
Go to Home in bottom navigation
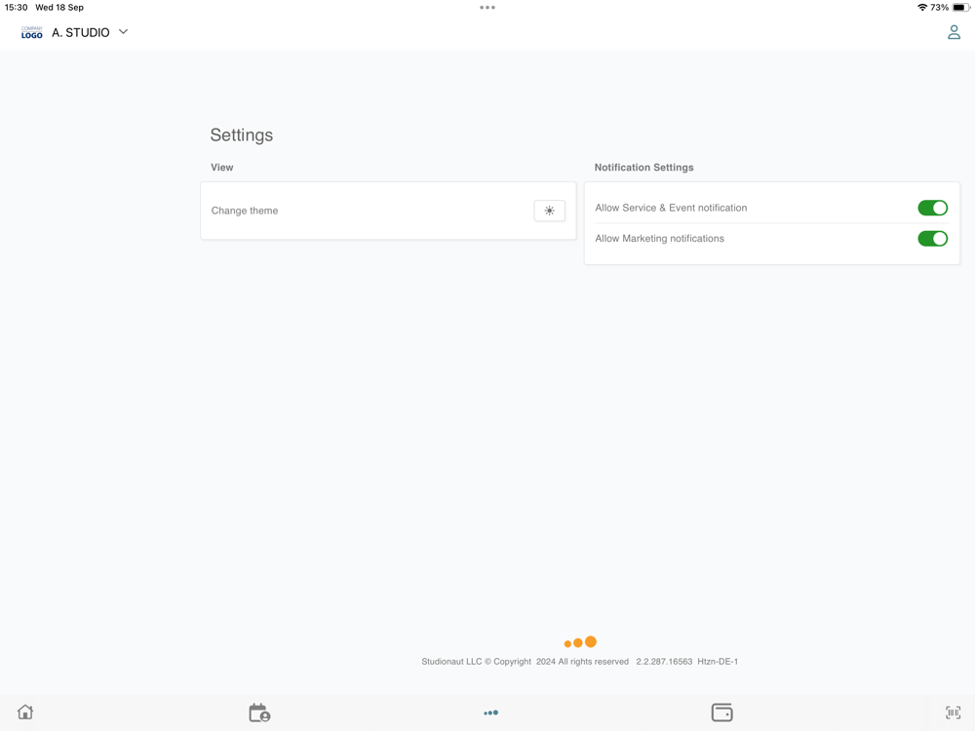click(x=25, y=712)
